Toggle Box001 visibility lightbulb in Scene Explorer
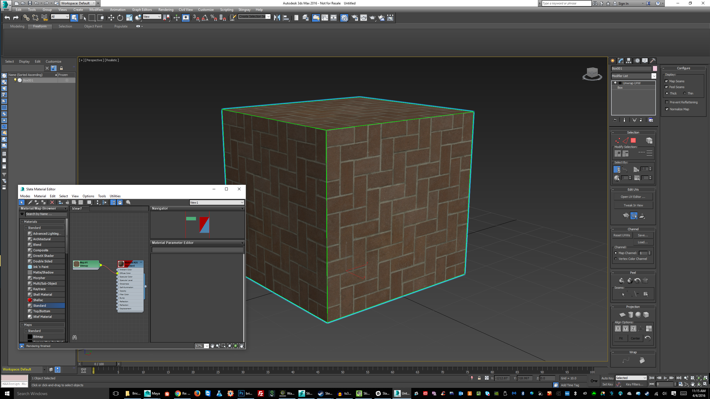The width and height of the screenshot is (710, 399). click(x=15, y=80)
